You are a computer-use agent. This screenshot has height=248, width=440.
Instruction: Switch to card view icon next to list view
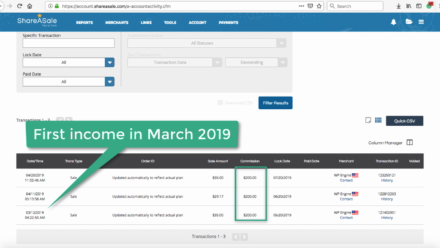tap(368, 121)
